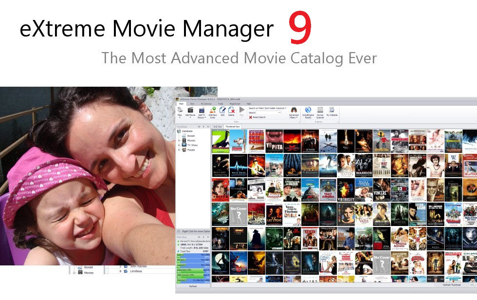Click the Add Movie clapperboard icon

pos(190,110)
